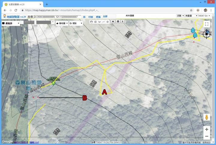Click the upper water drop marker
Viewport: 216px width, 145px height.
(193, 30)
